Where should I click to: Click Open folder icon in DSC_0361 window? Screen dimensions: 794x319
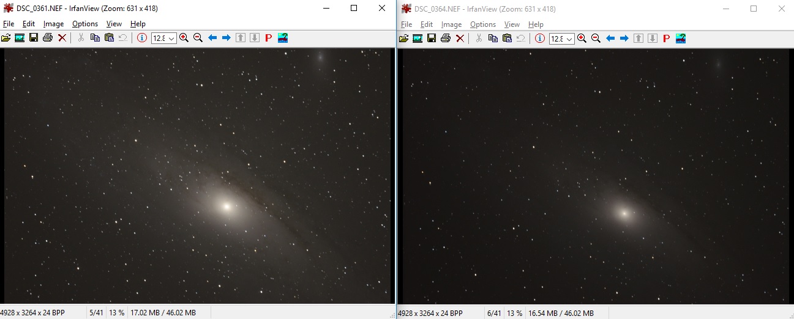(x=6, y=38)
